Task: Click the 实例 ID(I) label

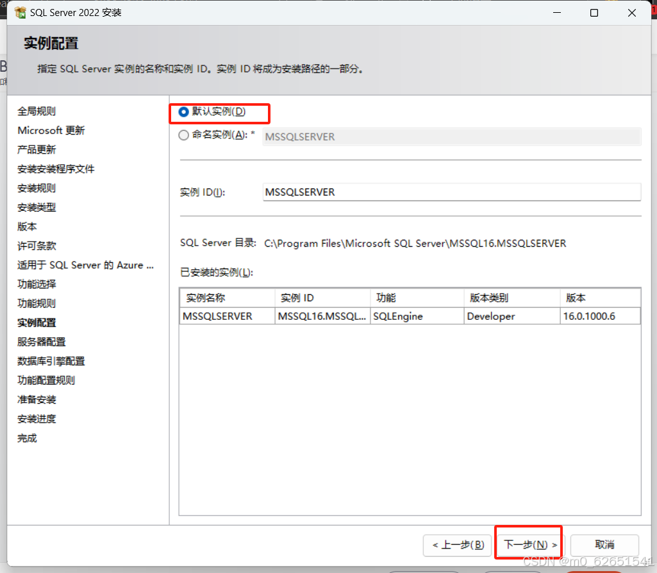Action: (x=203, y=192)
